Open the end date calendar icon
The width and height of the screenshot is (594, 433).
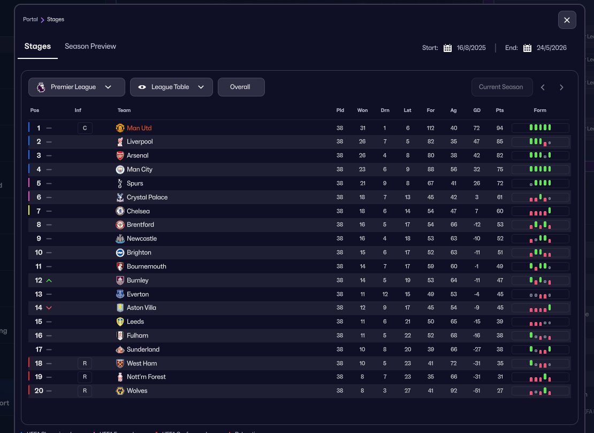[x=527, y=48]
